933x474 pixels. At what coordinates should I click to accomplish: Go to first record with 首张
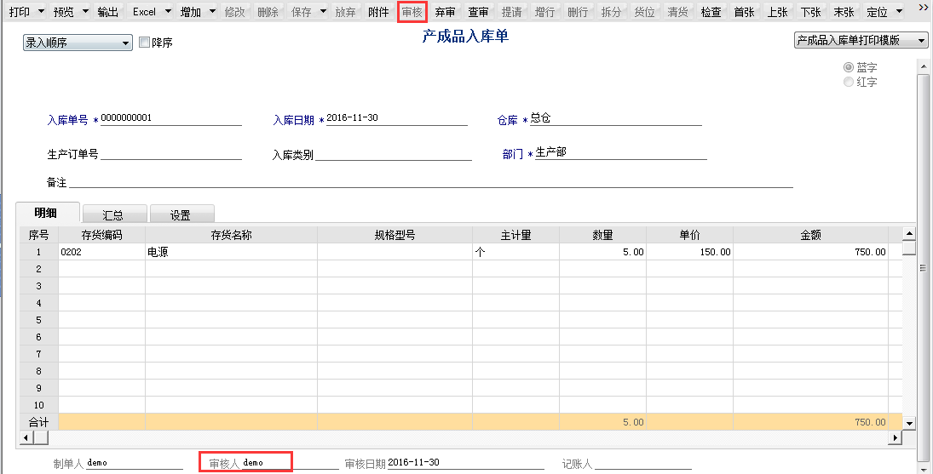(745, 12)
